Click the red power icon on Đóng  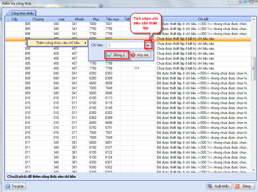(237, 186)
